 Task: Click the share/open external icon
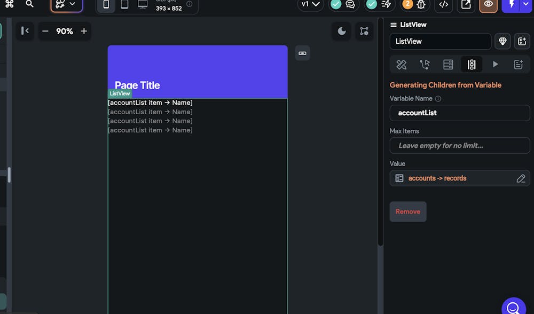coord(466,4)
